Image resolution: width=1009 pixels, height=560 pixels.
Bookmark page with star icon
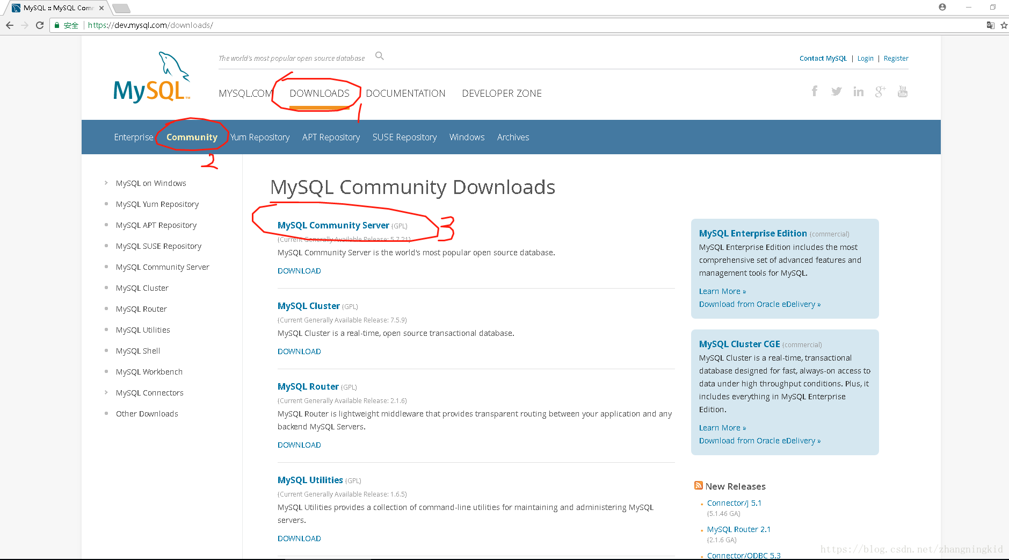pyautogui.click(x=1004, y=25)
